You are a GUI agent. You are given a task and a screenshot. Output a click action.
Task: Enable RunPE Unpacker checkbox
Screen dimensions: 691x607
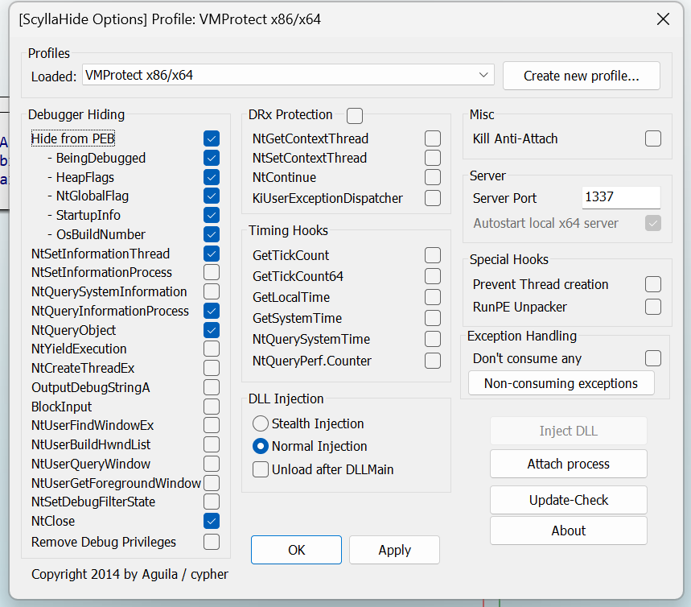653,307
